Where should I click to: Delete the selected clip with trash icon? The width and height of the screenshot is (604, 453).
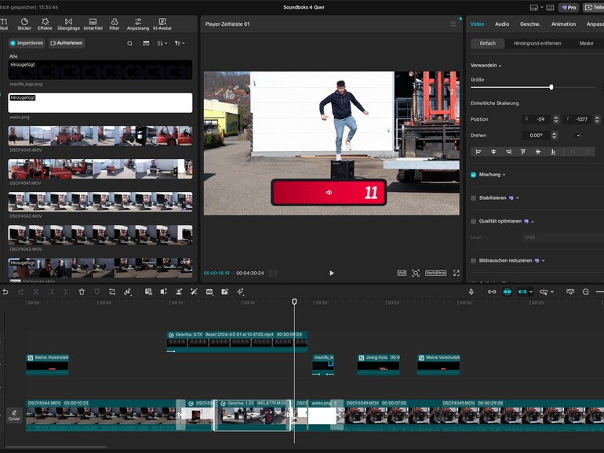click(82, 292)
